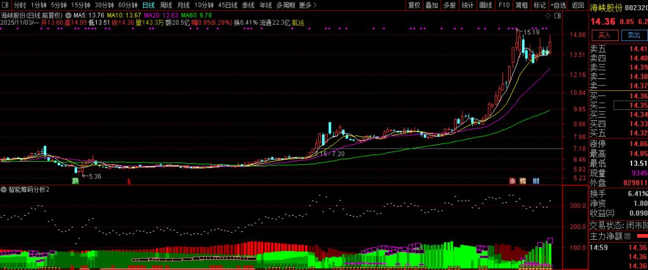
Task: Open the 更多 periods dropdown
Action: [308, 5]
